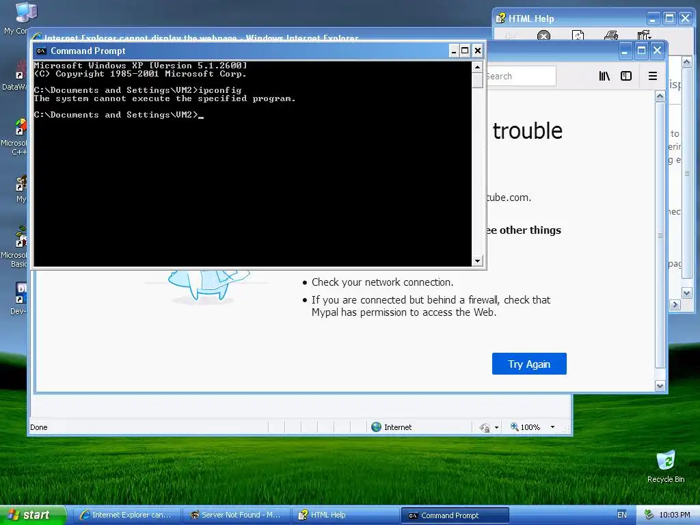Select Command Prompt taskbar button
Viewport: 700px width, 525px height.
click(455, 515)
